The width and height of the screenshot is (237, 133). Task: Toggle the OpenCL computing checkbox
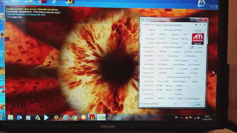(156, 98)
